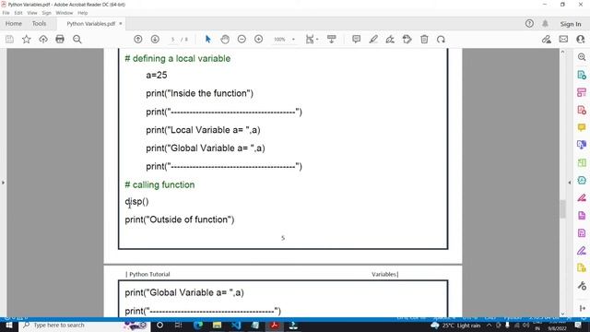The image size is (590, 332).
Task: Activate the hand pan tool
Action: click(x=225, y=39)
